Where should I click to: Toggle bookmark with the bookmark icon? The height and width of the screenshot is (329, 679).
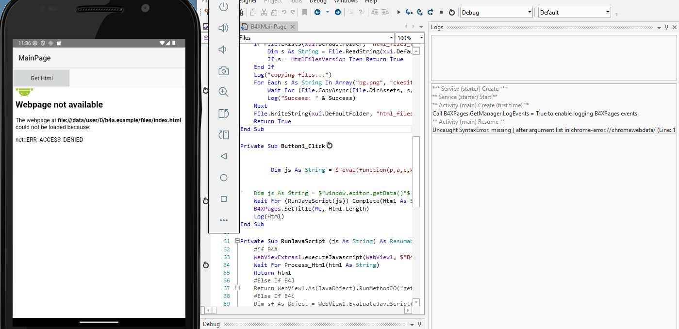pyautogui.click(x=304, y=12)
